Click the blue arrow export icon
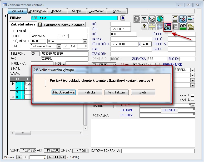Viewport: 204px width, 162px height. pyautogui.click(x=191, y=19)
